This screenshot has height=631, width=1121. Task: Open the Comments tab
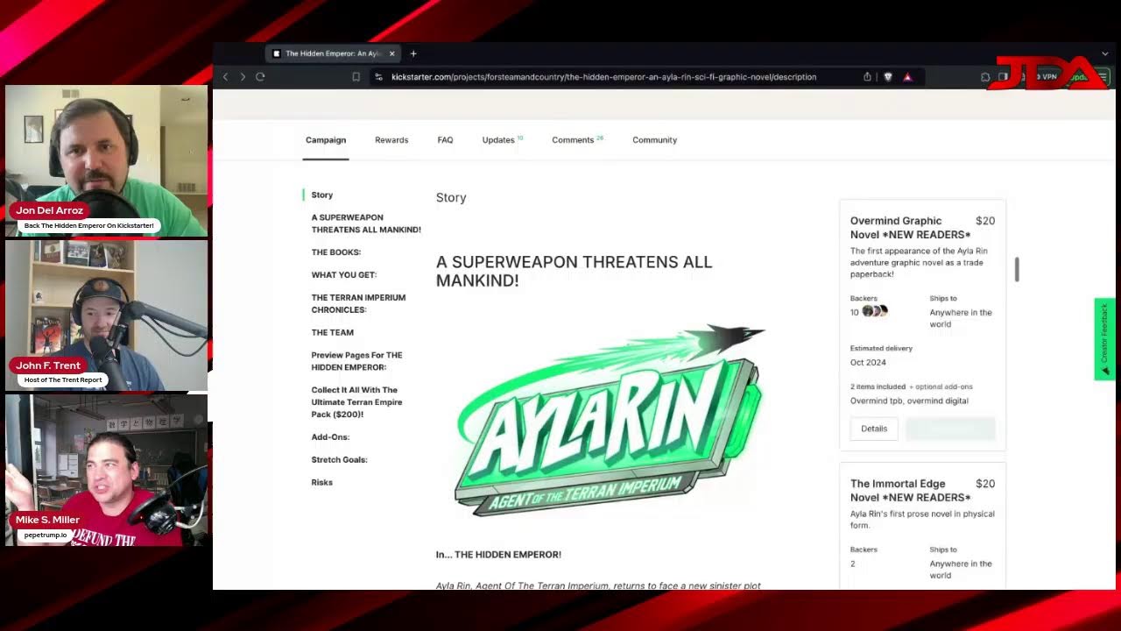577,140
